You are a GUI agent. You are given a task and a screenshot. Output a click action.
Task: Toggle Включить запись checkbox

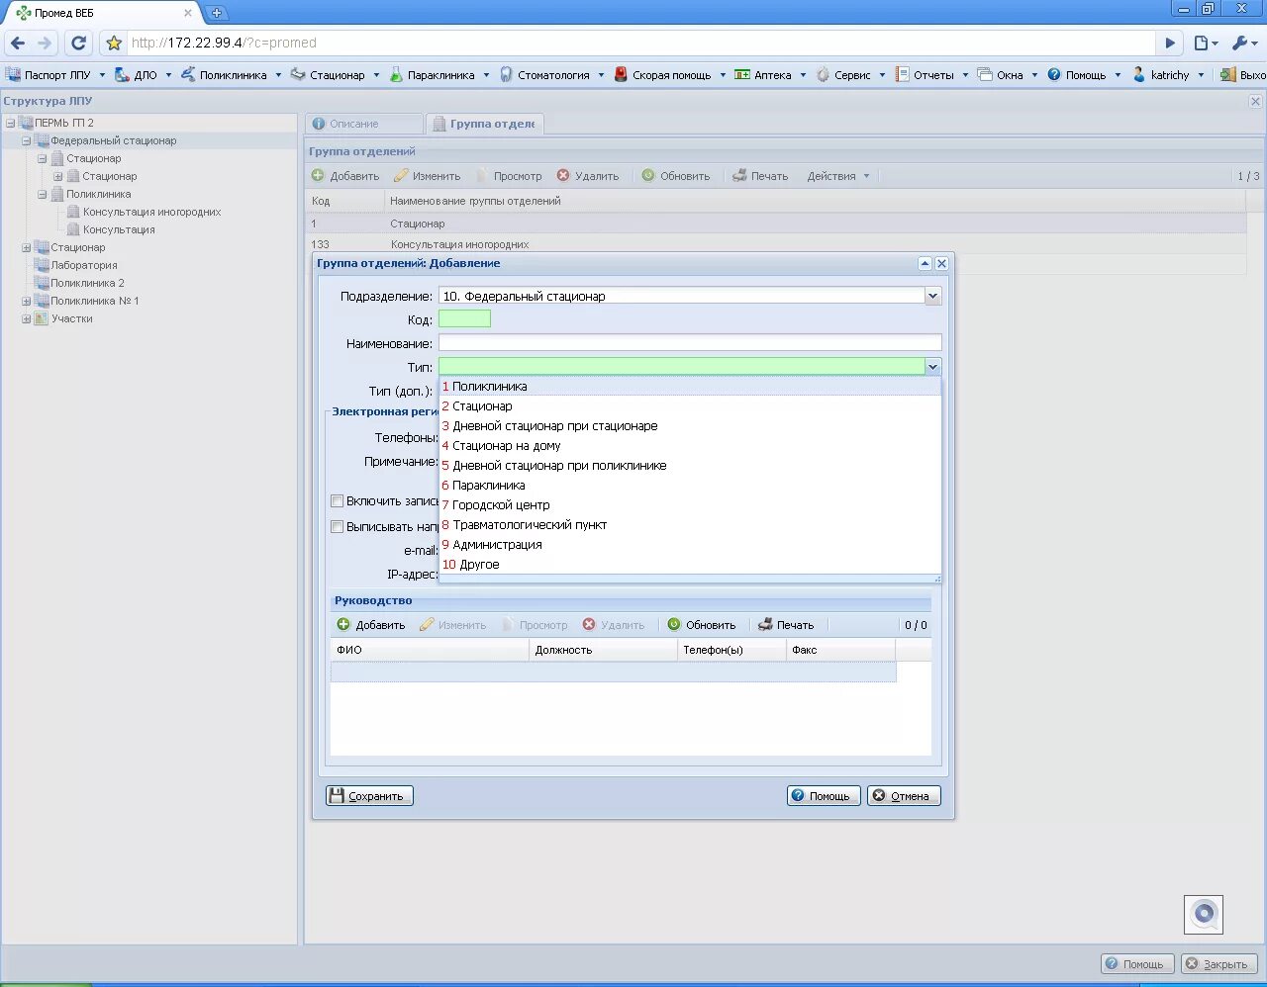click(337, 501)
